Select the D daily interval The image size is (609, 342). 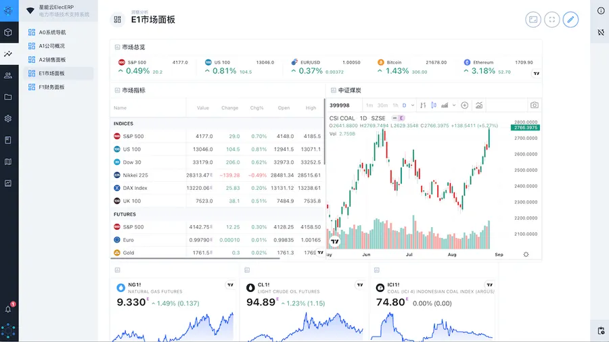tap(405, 105)
